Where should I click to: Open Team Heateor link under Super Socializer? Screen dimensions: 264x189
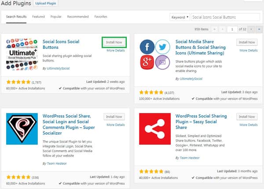[57, 164]
